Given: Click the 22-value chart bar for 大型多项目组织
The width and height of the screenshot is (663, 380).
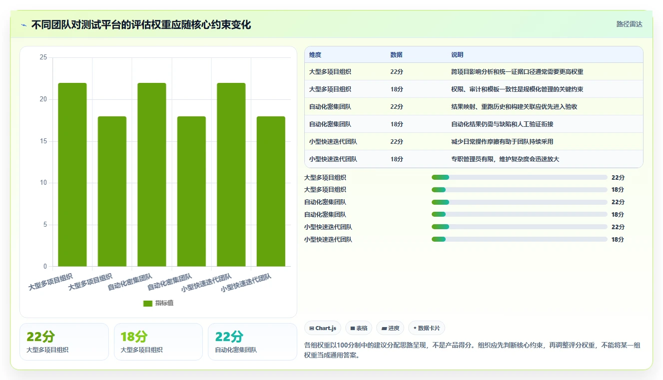Looking at the screenshot, I should [x=72, y=175].
